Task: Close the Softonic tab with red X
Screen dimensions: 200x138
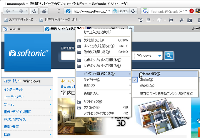Action: [x=83, y=29]
